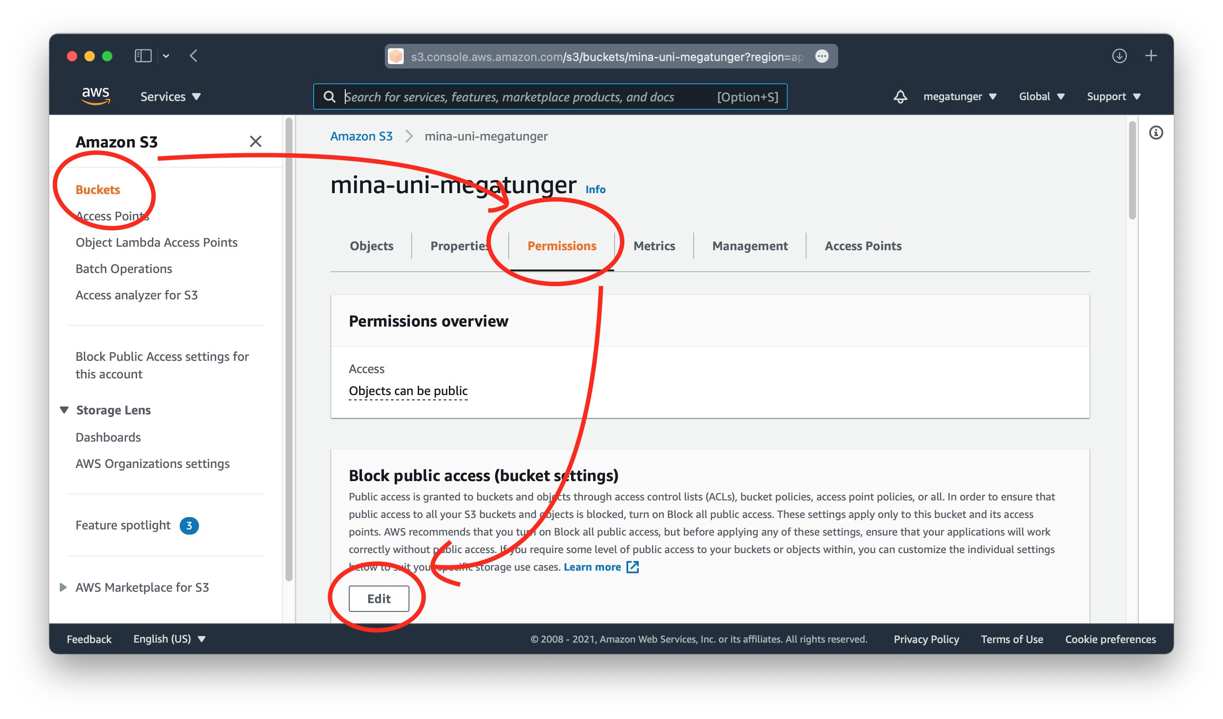Open the notifications bell
Image resolution: width=1223 pixels, height=719 pixels.
[x=900, y=97]
